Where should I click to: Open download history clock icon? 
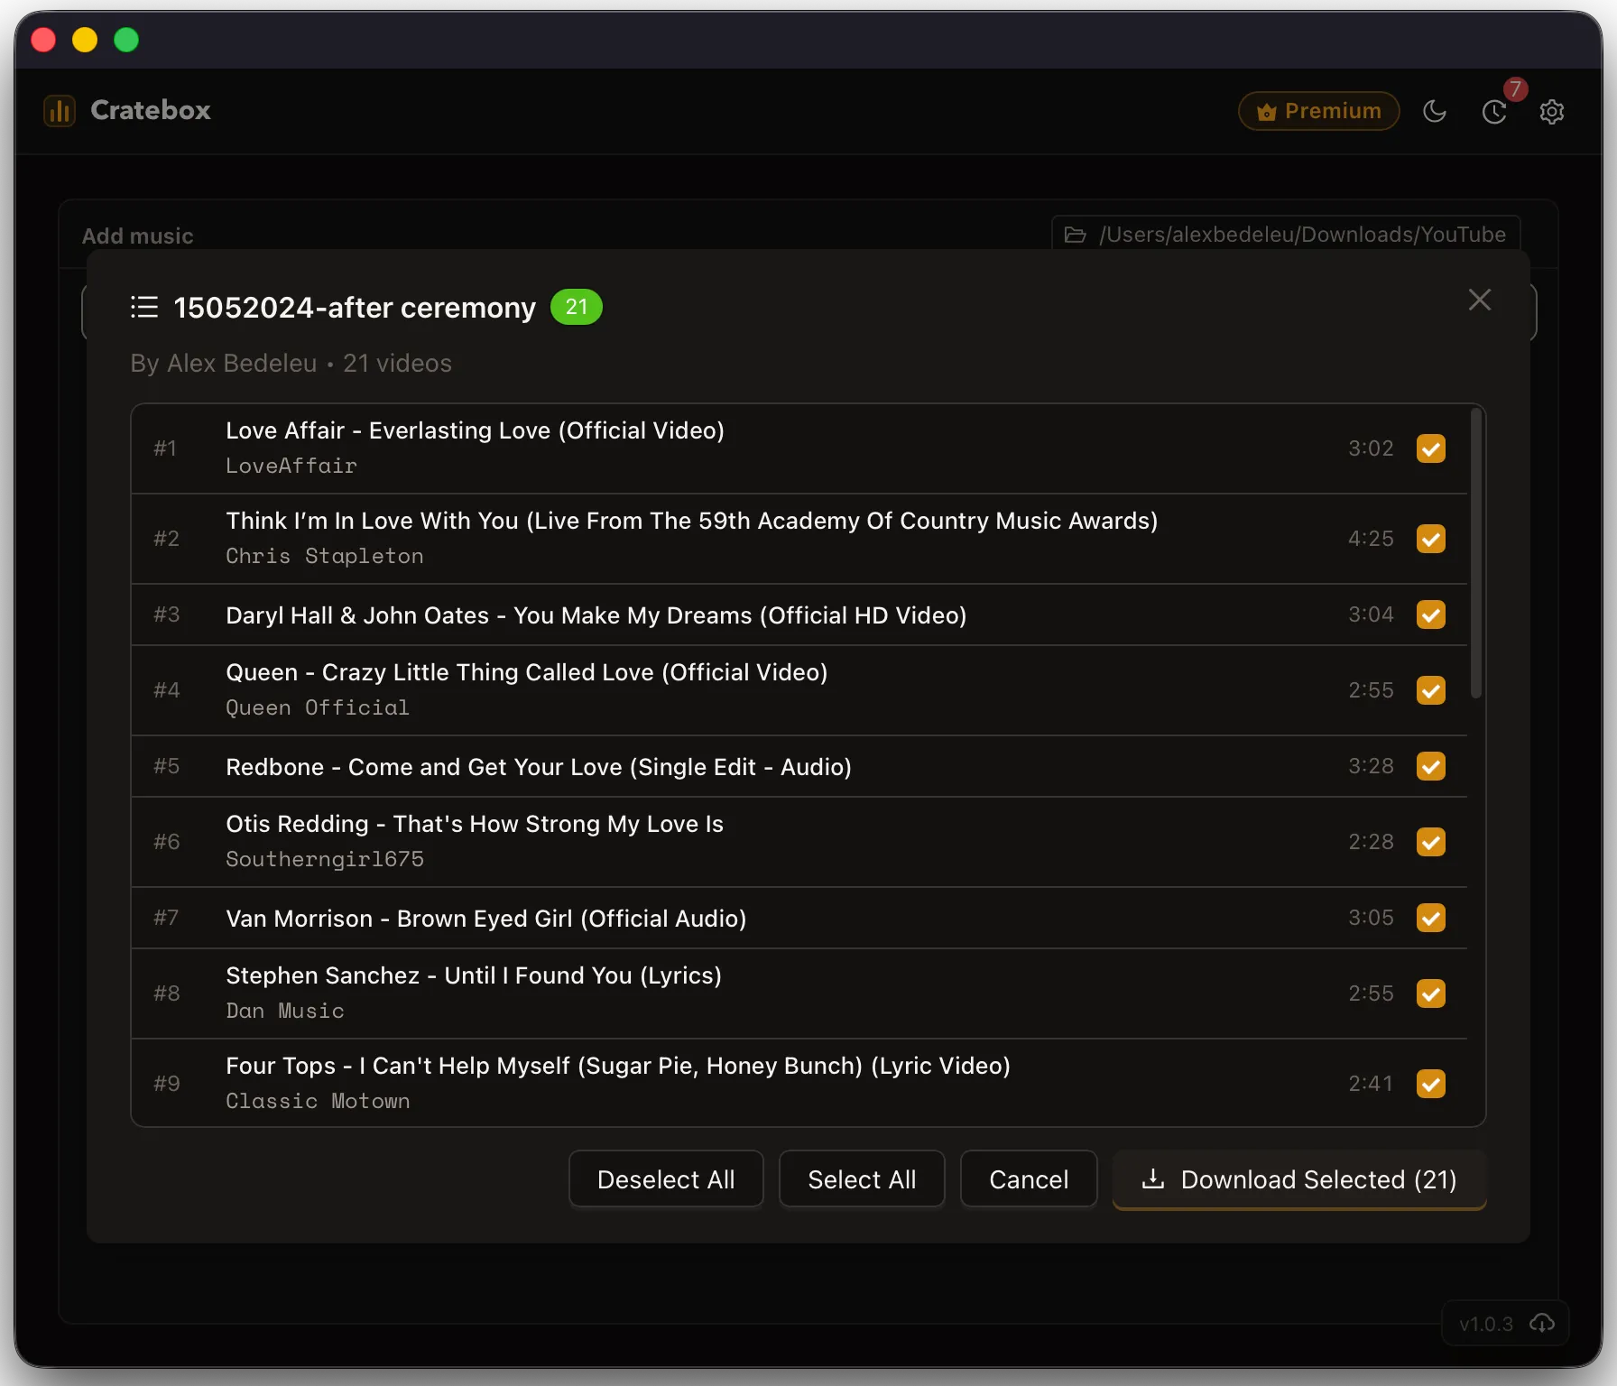pos(1494,112)
